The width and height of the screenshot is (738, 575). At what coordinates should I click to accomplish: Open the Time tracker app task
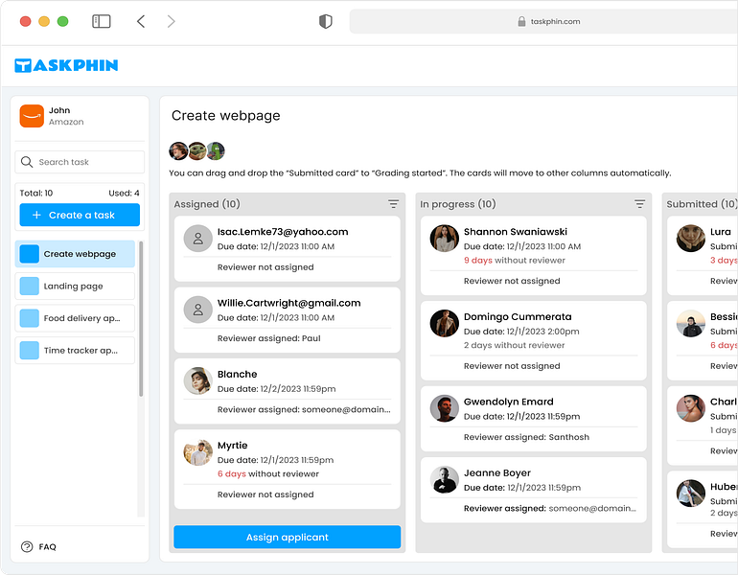click(76, 351)
